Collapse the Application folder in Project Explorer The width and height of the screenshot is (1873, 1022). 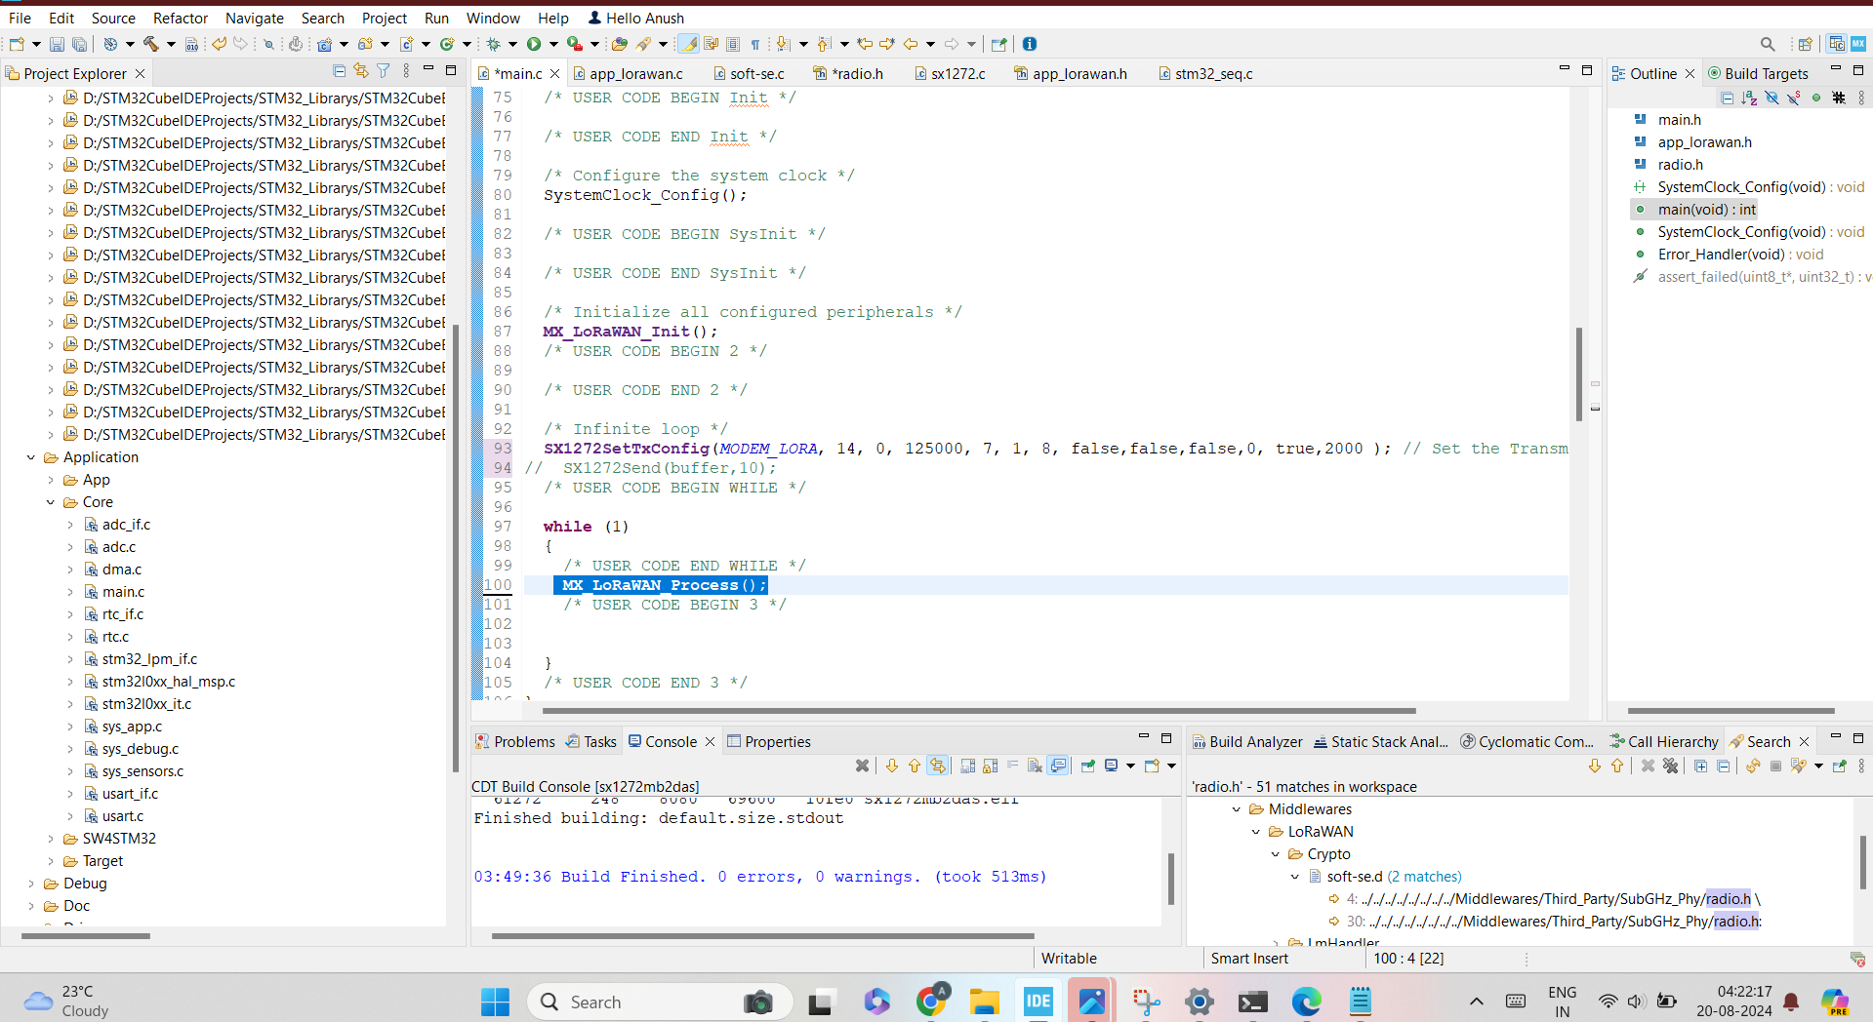[x=31, y=457]
